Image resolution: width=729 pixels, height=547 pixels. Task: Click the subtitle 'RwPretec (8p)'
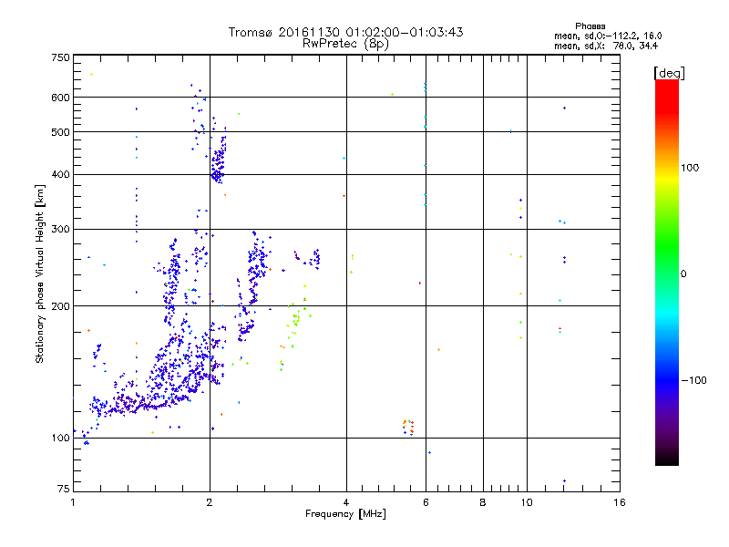pyautogui.click(x=345, y=44)
